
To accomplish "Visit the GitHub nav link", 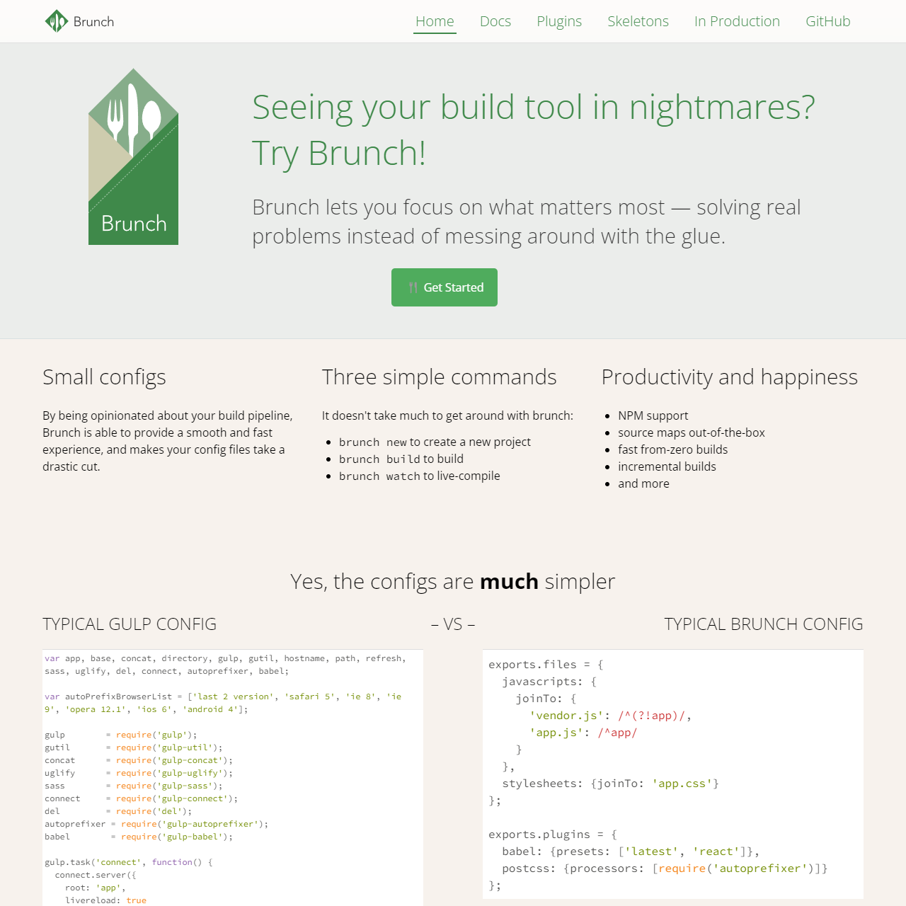I will click(827, 21).
